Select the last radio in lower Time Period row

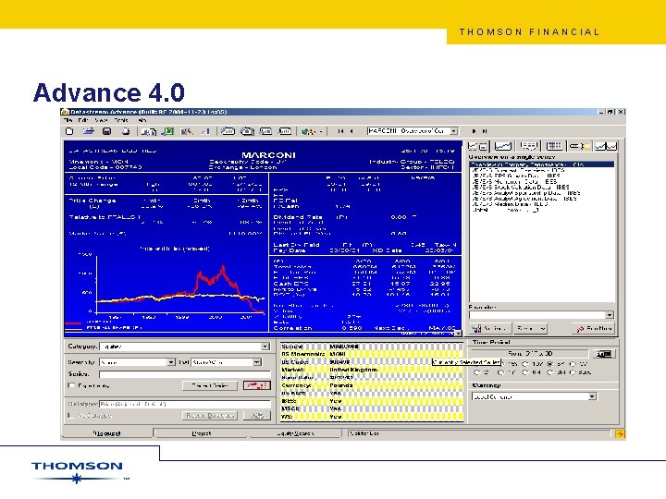(x=573, y=373)
